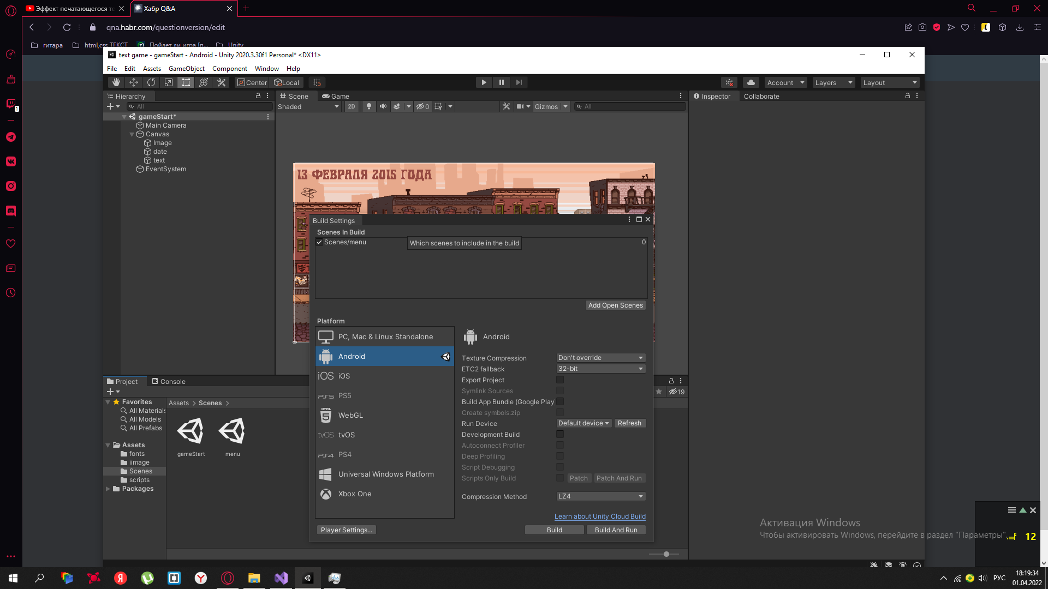Viewport: 1048px width, 589px height.
Task: Toggle hidden objects count in Scene toolbar
Action: 422,106
